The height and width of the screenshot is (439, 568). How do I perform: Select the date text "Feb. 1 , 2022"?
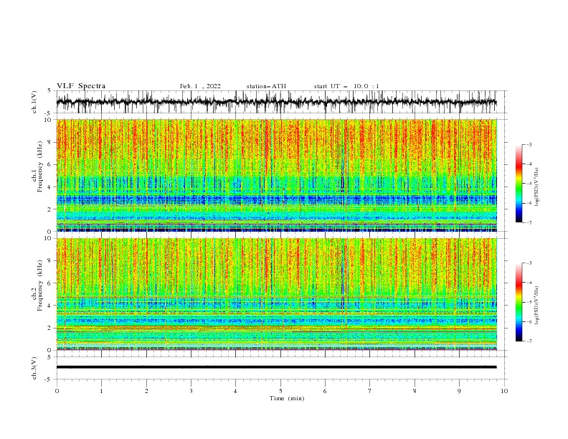200,86
